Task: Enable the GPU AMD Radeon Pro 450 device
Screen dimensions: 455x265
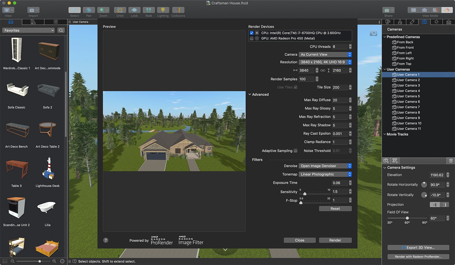Action: pos(251,38)
